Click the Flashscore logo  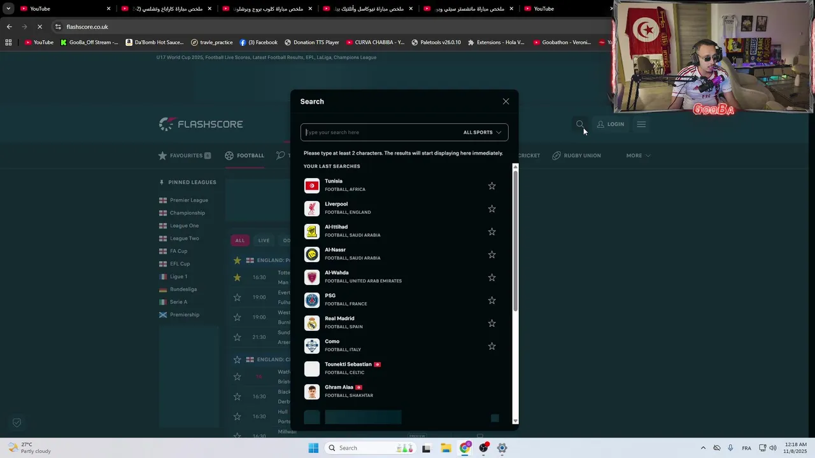point(201,124)
